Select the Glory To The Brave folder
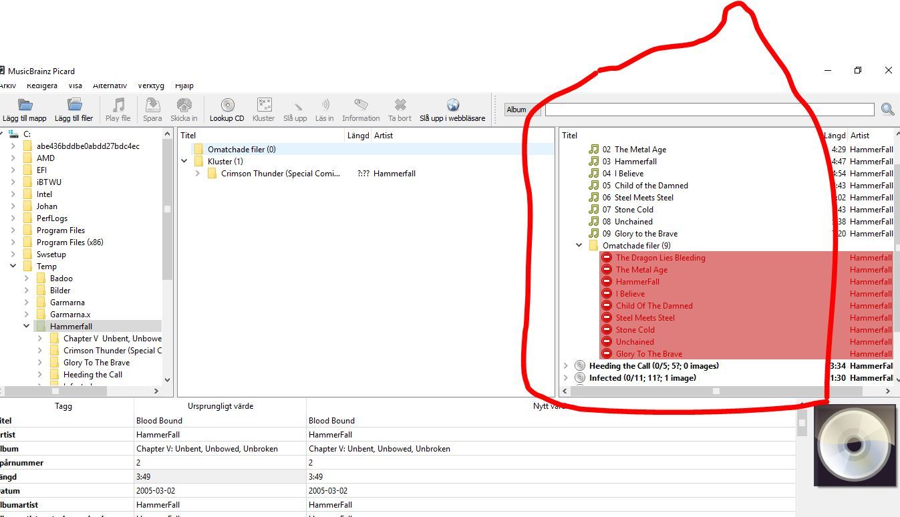The height and width of the screenshot is (517, 900). point(96,363)
